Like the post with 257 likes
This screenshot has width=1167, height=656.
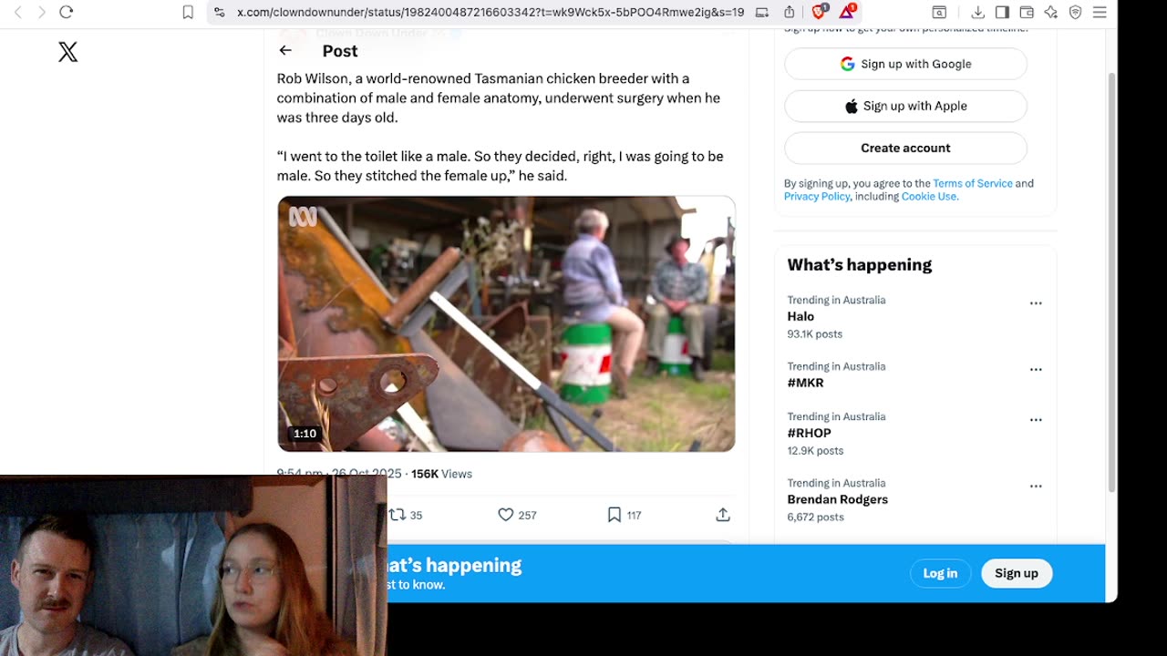pos(517,515)
